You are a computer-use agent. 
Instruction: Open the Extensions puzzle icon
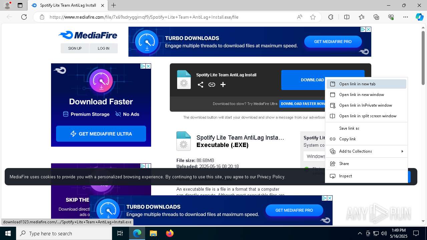(x=331, y=17)
